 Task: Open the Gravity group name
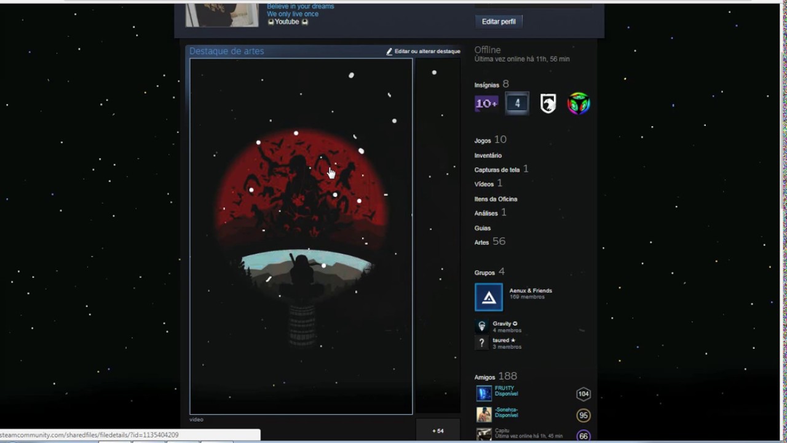click(505, 324)
